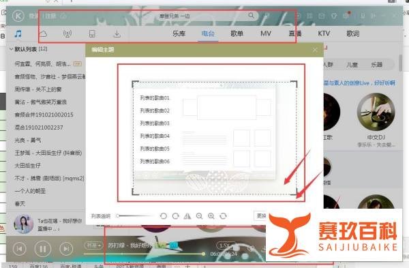Open the local music note tab

18,33
